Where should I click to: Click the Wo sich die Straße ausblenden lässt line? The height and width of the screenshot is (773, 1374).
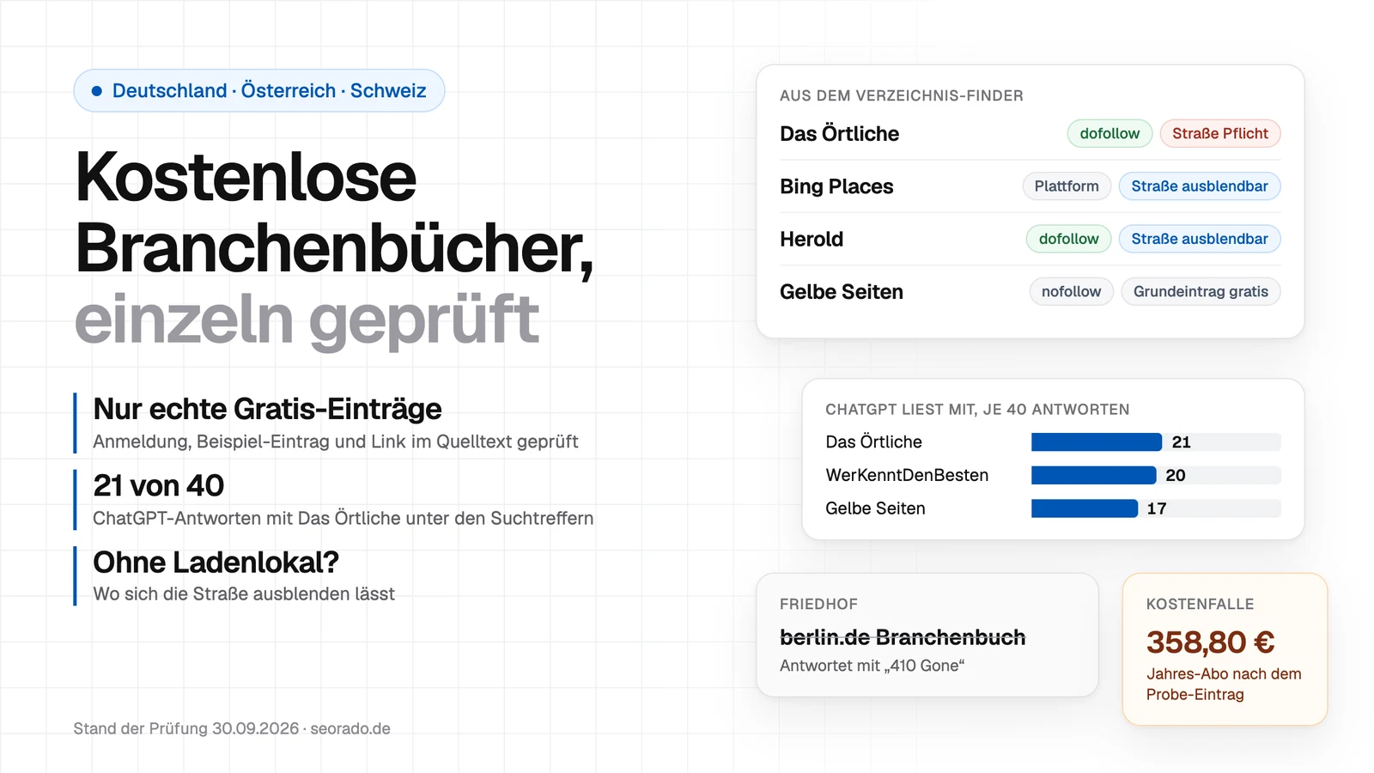(x=244, y=594)
